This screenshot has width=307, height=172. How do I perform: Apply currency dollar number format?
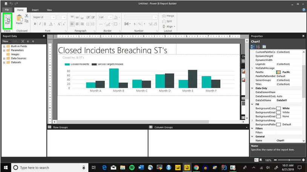[x=135, y=24]
